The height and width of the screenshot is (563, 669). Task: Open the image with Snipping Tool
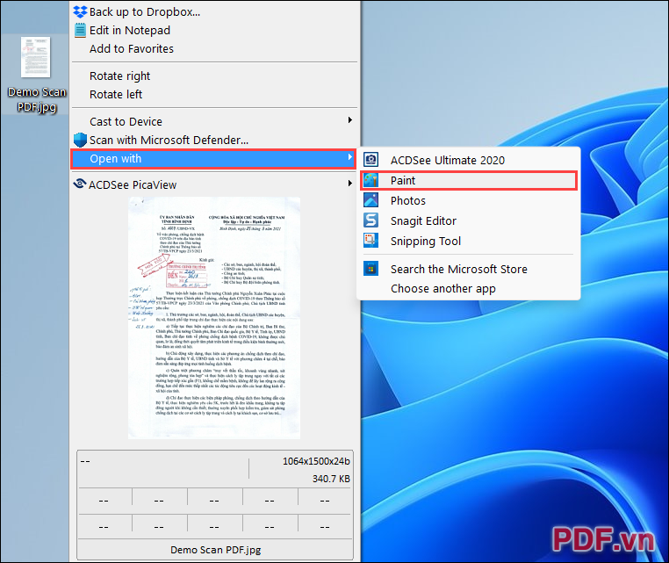pyautogui.click(x=469, y=241)
